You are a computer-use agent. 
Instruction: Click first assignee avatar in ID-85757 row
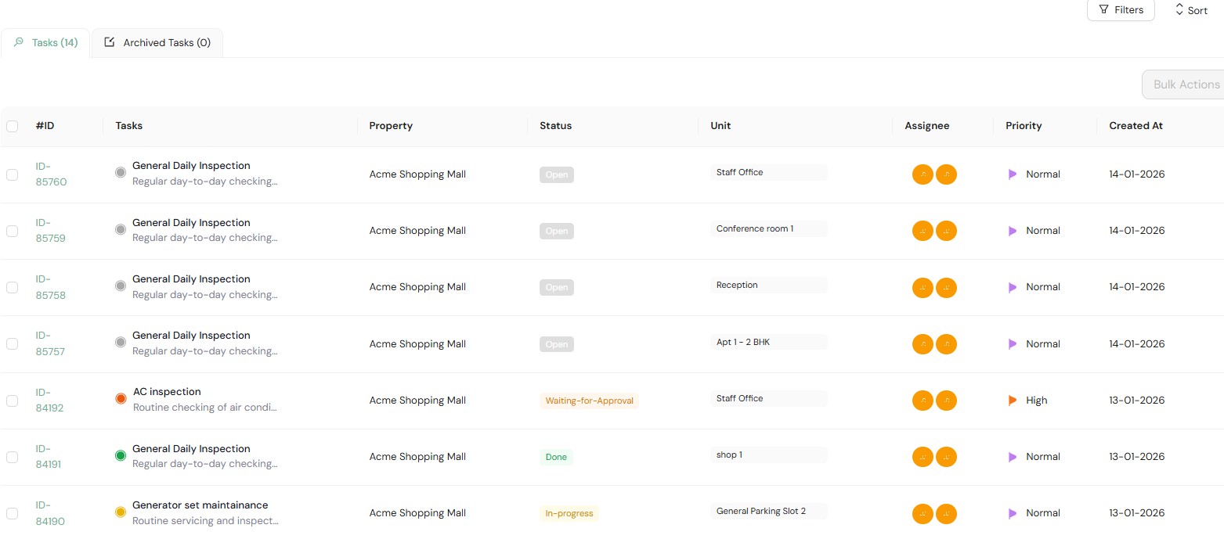coord(923,344)
